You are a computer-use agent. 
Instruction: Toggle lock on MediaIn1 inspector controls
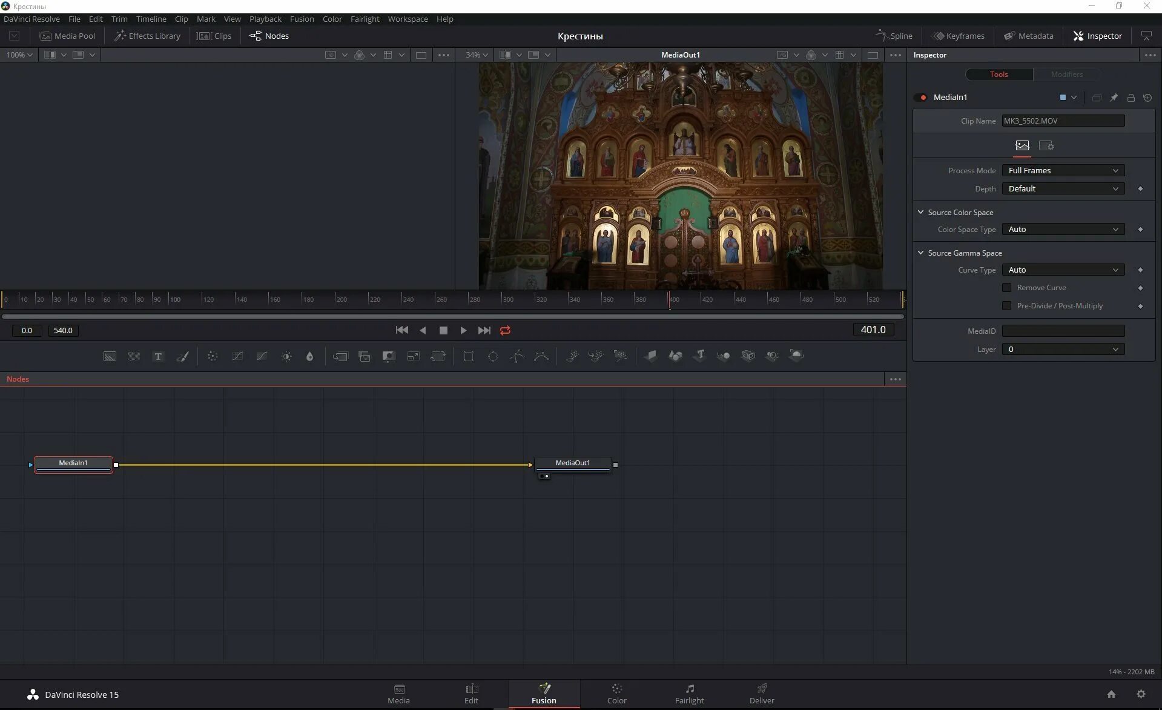click(1131, 98)
